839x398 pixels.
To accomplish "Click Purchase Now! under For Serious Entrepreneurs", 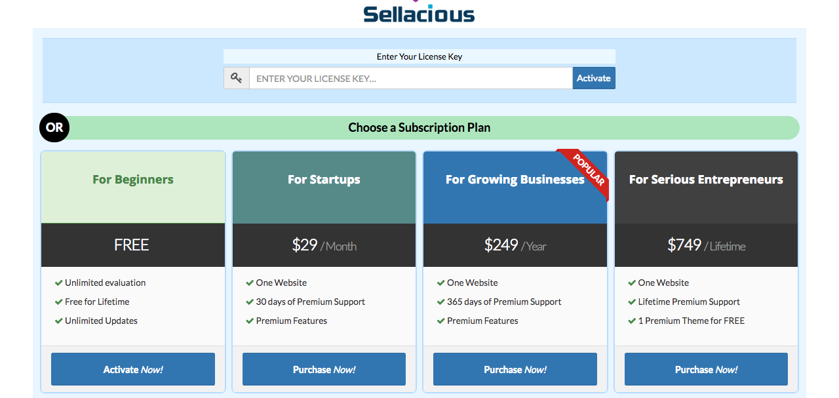I will [x=706, y=369].
